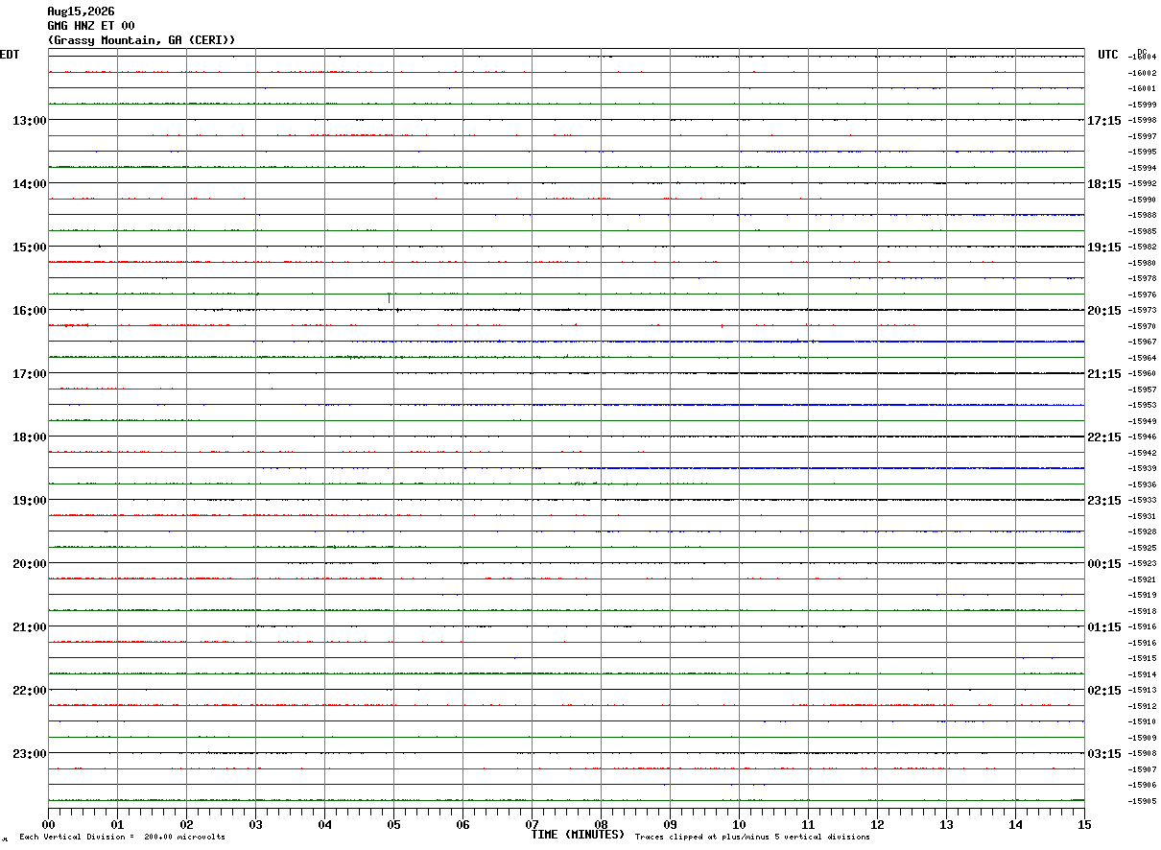Image resolution: width=1161 pixels, height=850 pixels.
Task: Click the 03:15 UTC time label
Action: click(x=1103, y=754)
